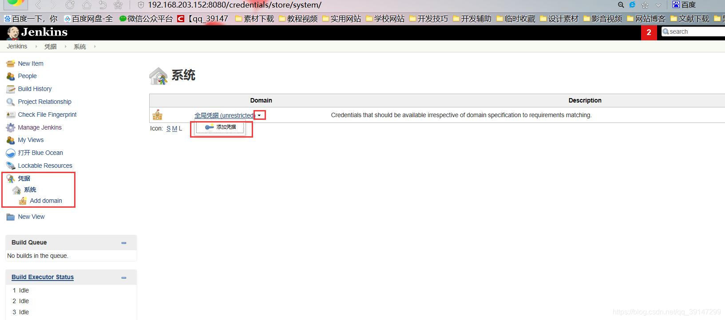
Task: Click the Lockable Resources icon
Action: tap(11, 166)
